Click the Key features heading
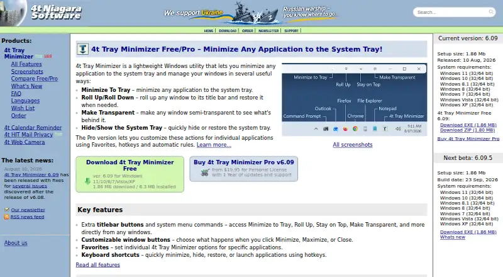 pos(100,210)
